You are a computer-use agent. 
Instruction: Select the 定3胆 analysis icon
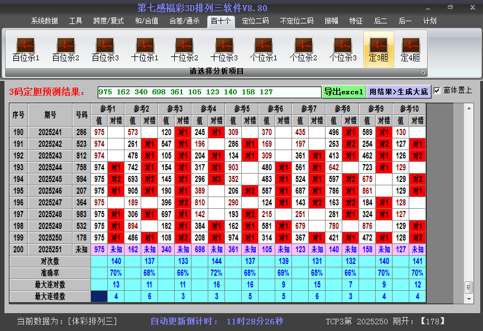379,50
